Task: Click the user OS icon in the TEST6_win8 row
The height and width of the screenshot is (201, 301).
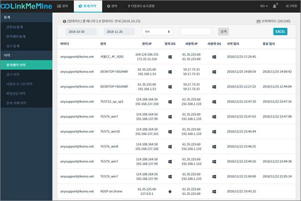Action: pyautogui.click(x=213, y=147)
